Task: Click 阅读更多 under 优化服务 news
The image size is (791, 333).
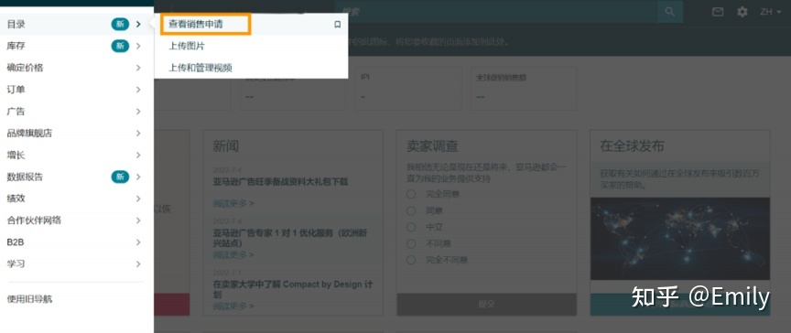Action: coord(233,255)
